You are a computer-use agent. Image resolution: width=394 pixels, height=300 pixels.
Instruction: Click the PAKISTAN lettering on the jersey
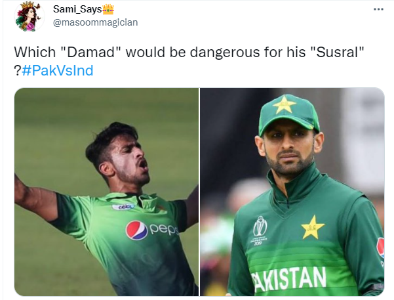coord(290,279)
